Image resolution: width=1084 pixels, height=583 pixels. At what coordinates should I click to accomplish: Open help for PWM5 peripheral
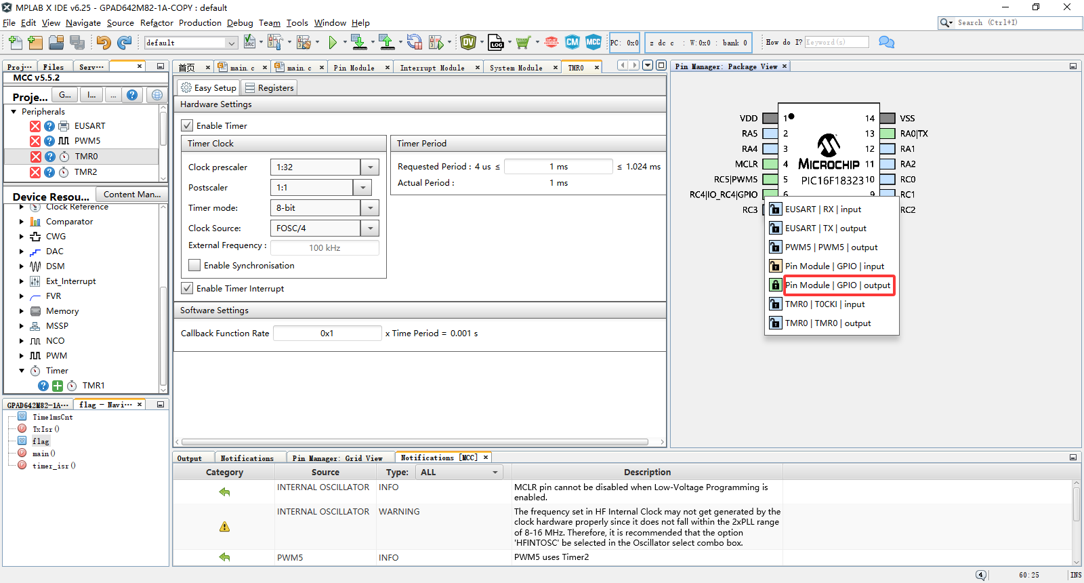pos(49,141)
